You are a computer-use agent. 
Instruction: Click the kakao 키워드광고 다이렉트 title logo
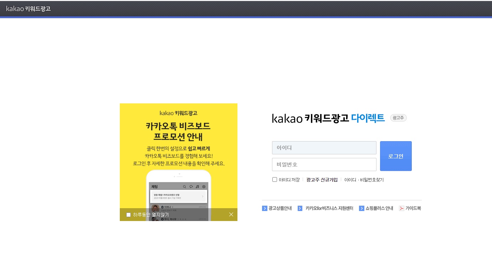click(x=328, y=118)
